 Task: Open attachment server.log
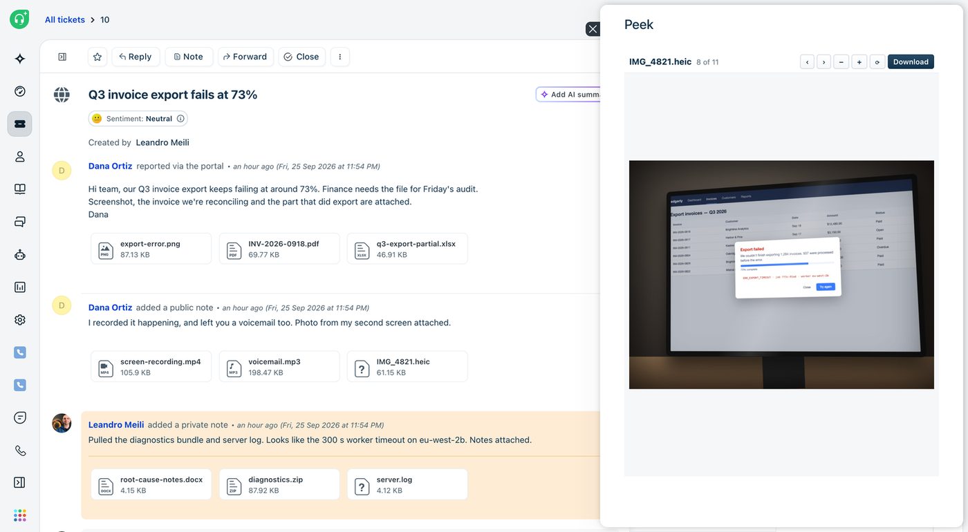pos(407,484)
